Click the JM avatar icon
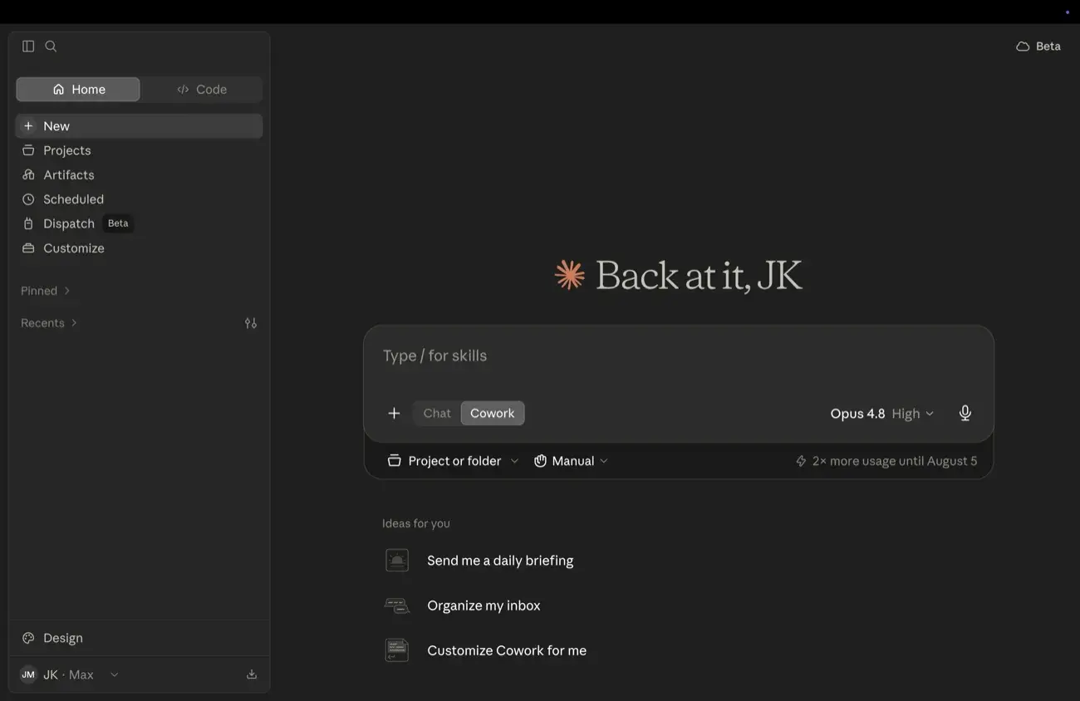The width and height of the screenshot is (1080, 701). click(x=28, y=674)
